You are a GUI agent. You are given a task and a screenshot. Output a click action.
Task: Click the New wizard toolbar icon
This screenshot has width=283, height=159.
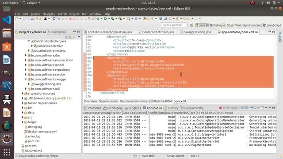(x=17, y=19)
